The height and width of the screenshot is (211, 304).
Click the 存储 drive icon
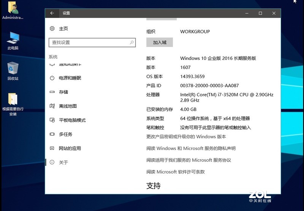pyautogui.click(x=52, y=92)
